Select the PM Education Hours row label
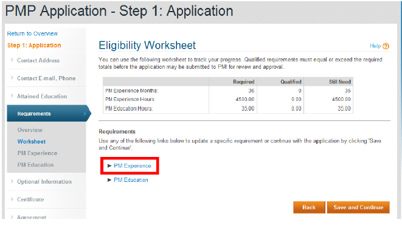Image resolution: width=402 pixels, height=236 pixels. pos(129,108)
